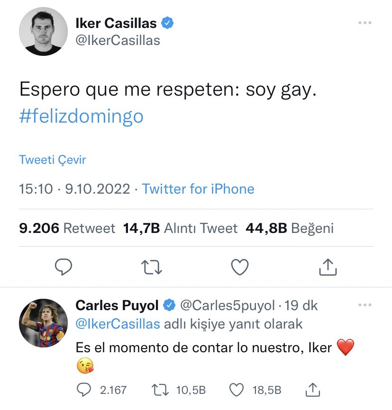Open the #felizdomingo hashtag
Image resolution: width=392 pixels, height=410 pixels.
[81, 116]
